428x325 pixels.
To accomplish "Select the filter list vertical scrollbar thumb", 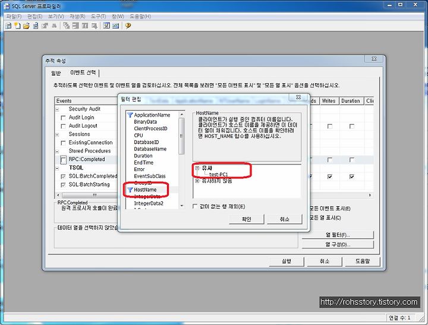I will pos(181,136).
